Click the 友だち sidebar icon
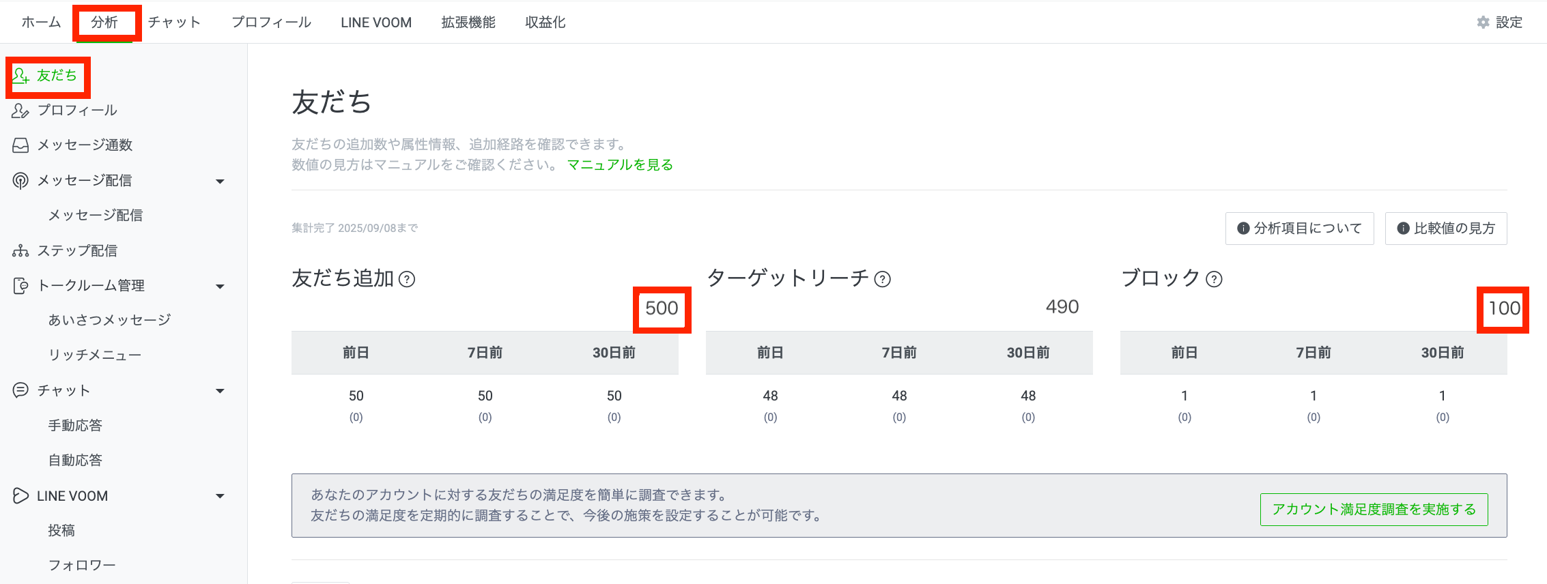The width and height of the screenshot is (1547, 584). coord(20,76)
